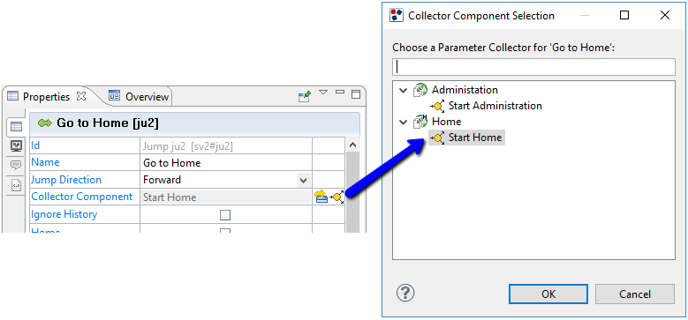Viewport: 688px width, 320px height.
Task: Collapse the Home tree node
Action: (404, 123)
